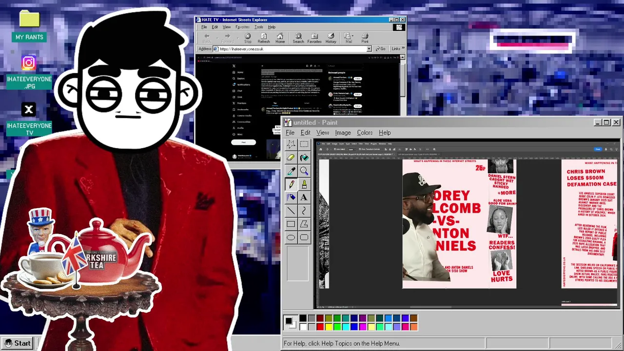The image size is (624, 351).
Task: Open the Tools menu in Internet Streets Explorer
Action: click(x=259, y=27)
